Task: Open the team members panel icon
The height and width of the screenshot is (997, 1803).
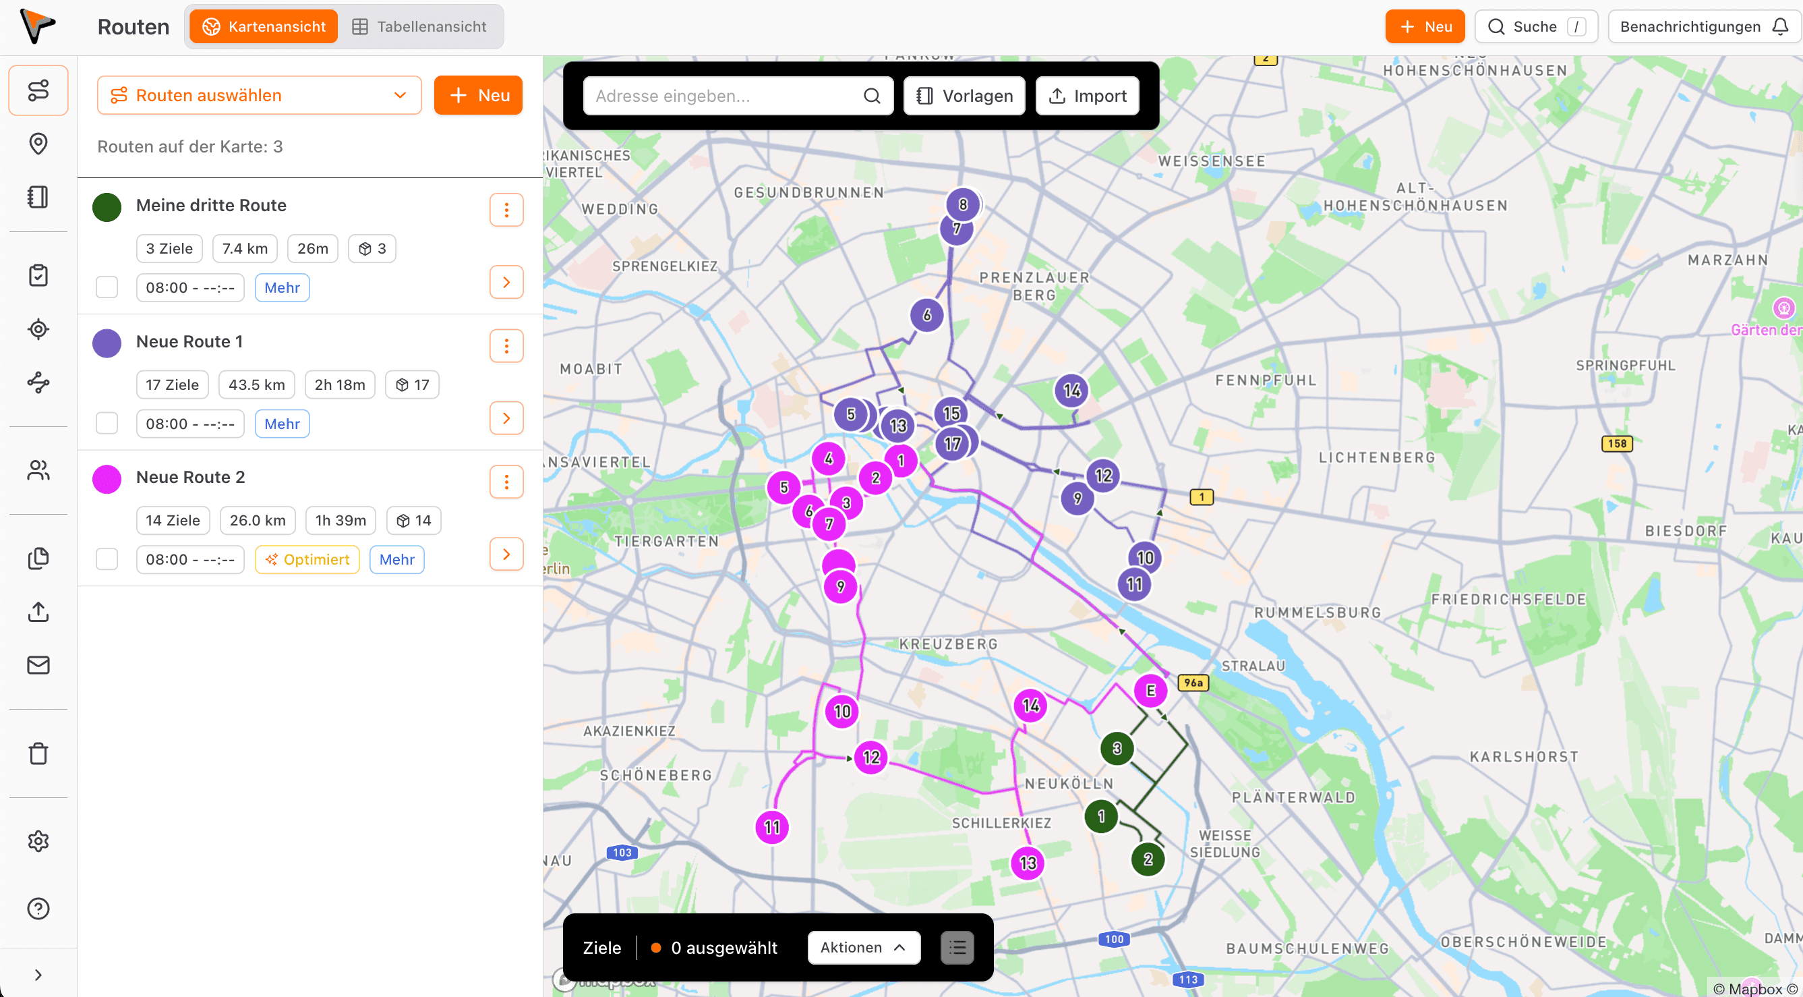Action: 38,469
